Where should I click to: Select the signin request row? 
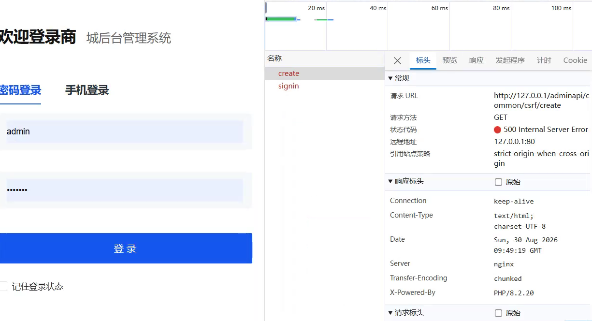tap(324, 86)
